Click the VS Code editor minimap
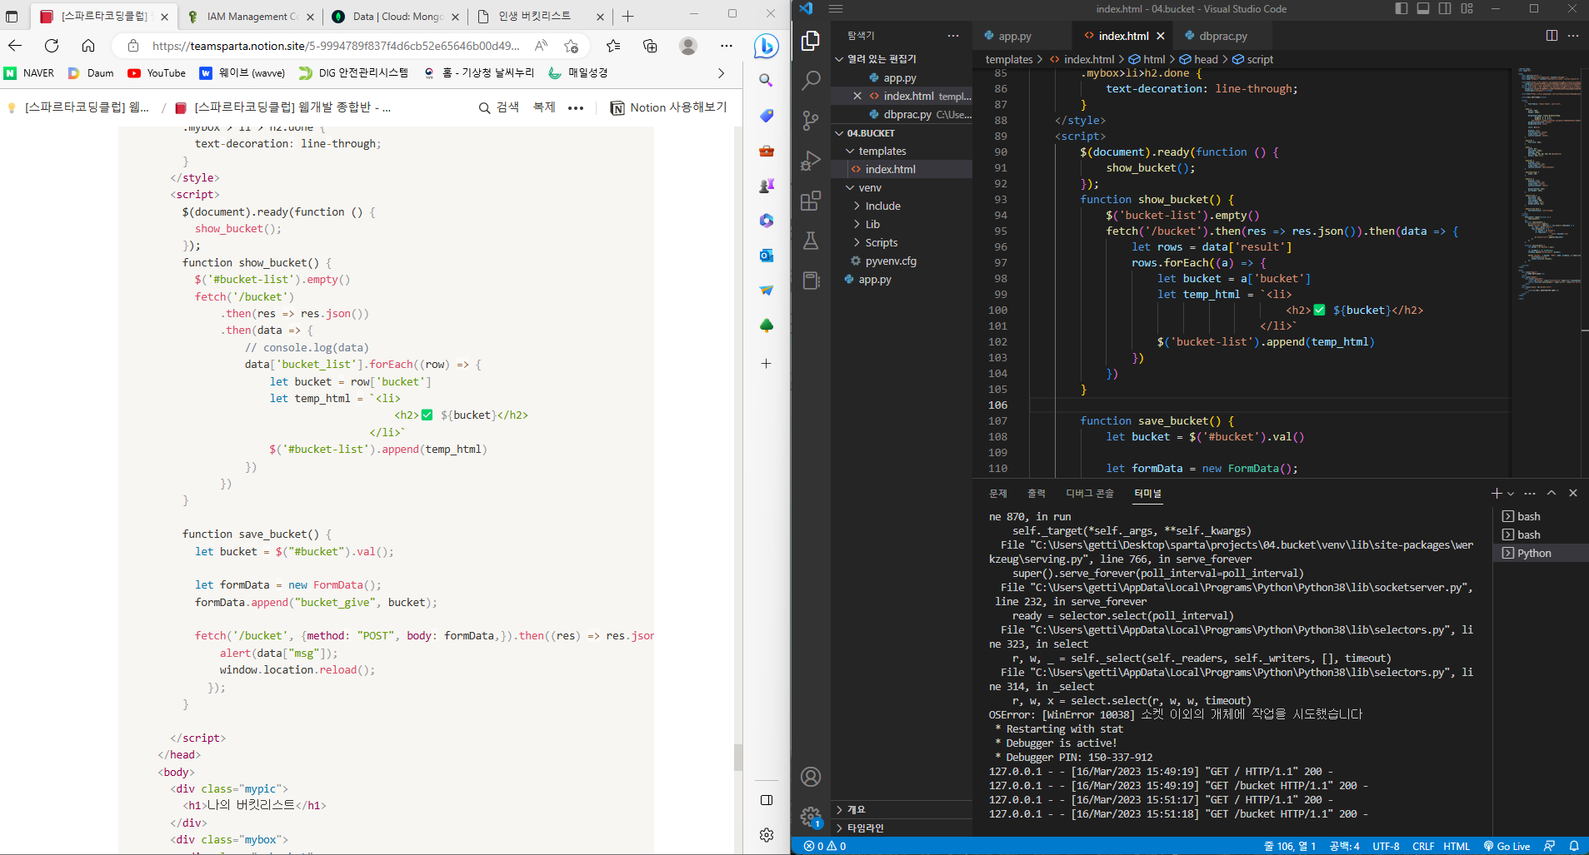 (x=1547, y=185)
